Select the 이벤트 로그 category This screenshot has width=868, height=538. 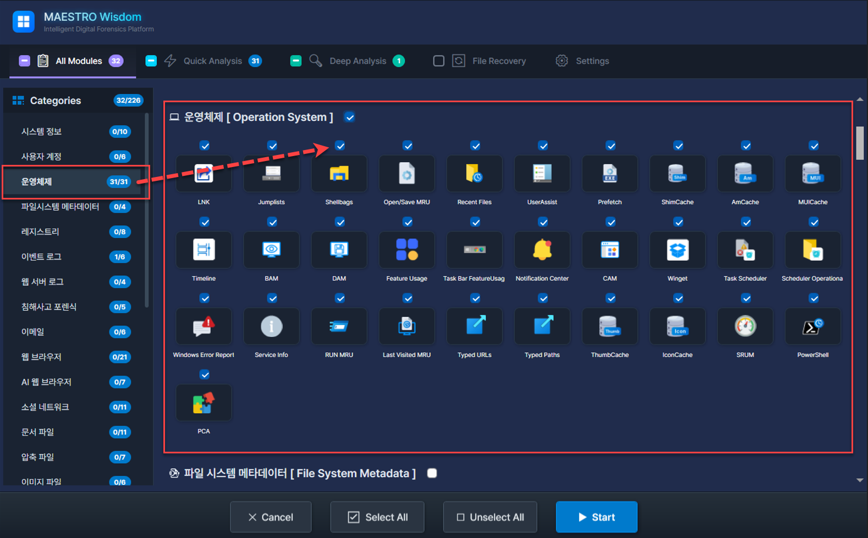pyautogui.click(x=42, y=257)
